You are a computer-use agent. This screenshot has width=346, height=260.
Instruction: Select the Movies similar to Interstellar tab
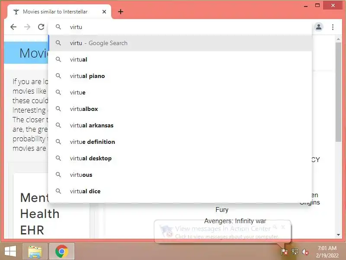[x=59, y=12]
